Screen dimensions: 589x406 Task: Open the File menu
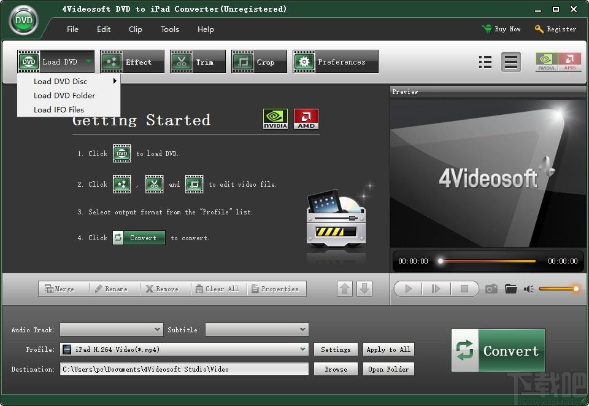[x=72, y=29]
